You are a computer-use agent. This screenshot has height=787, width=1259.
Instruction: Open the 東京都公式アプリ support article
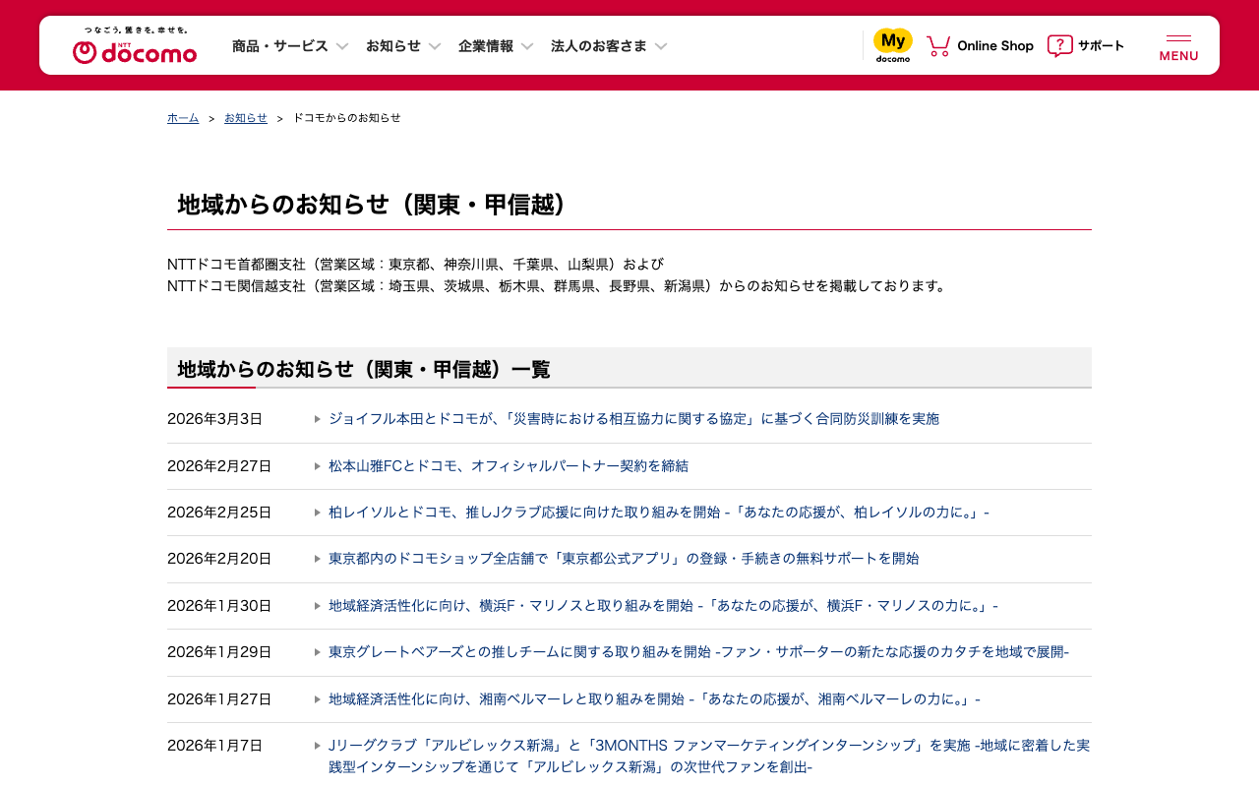tap(624, 559)
